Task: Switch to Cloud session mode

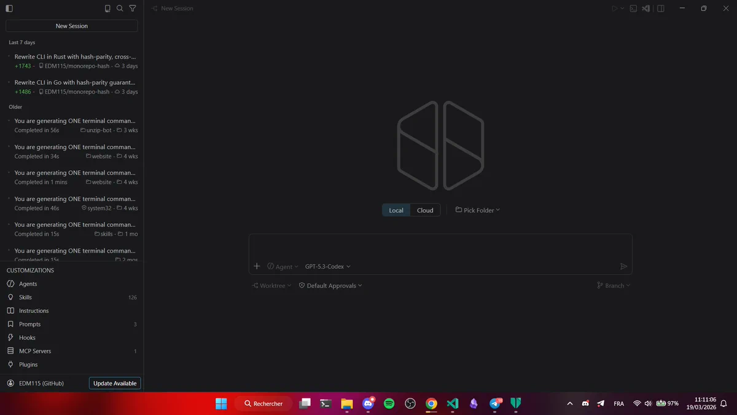Action: click(425, 210)
